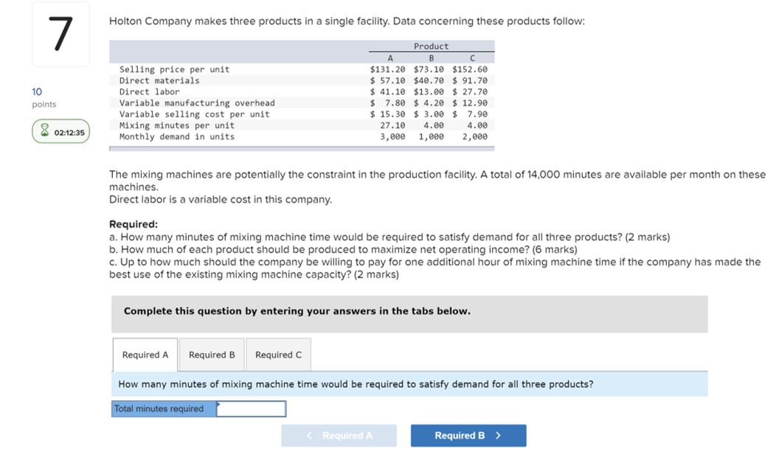Click the Total minutes required input field
The image size is (782, 462).
pos(254,408)
